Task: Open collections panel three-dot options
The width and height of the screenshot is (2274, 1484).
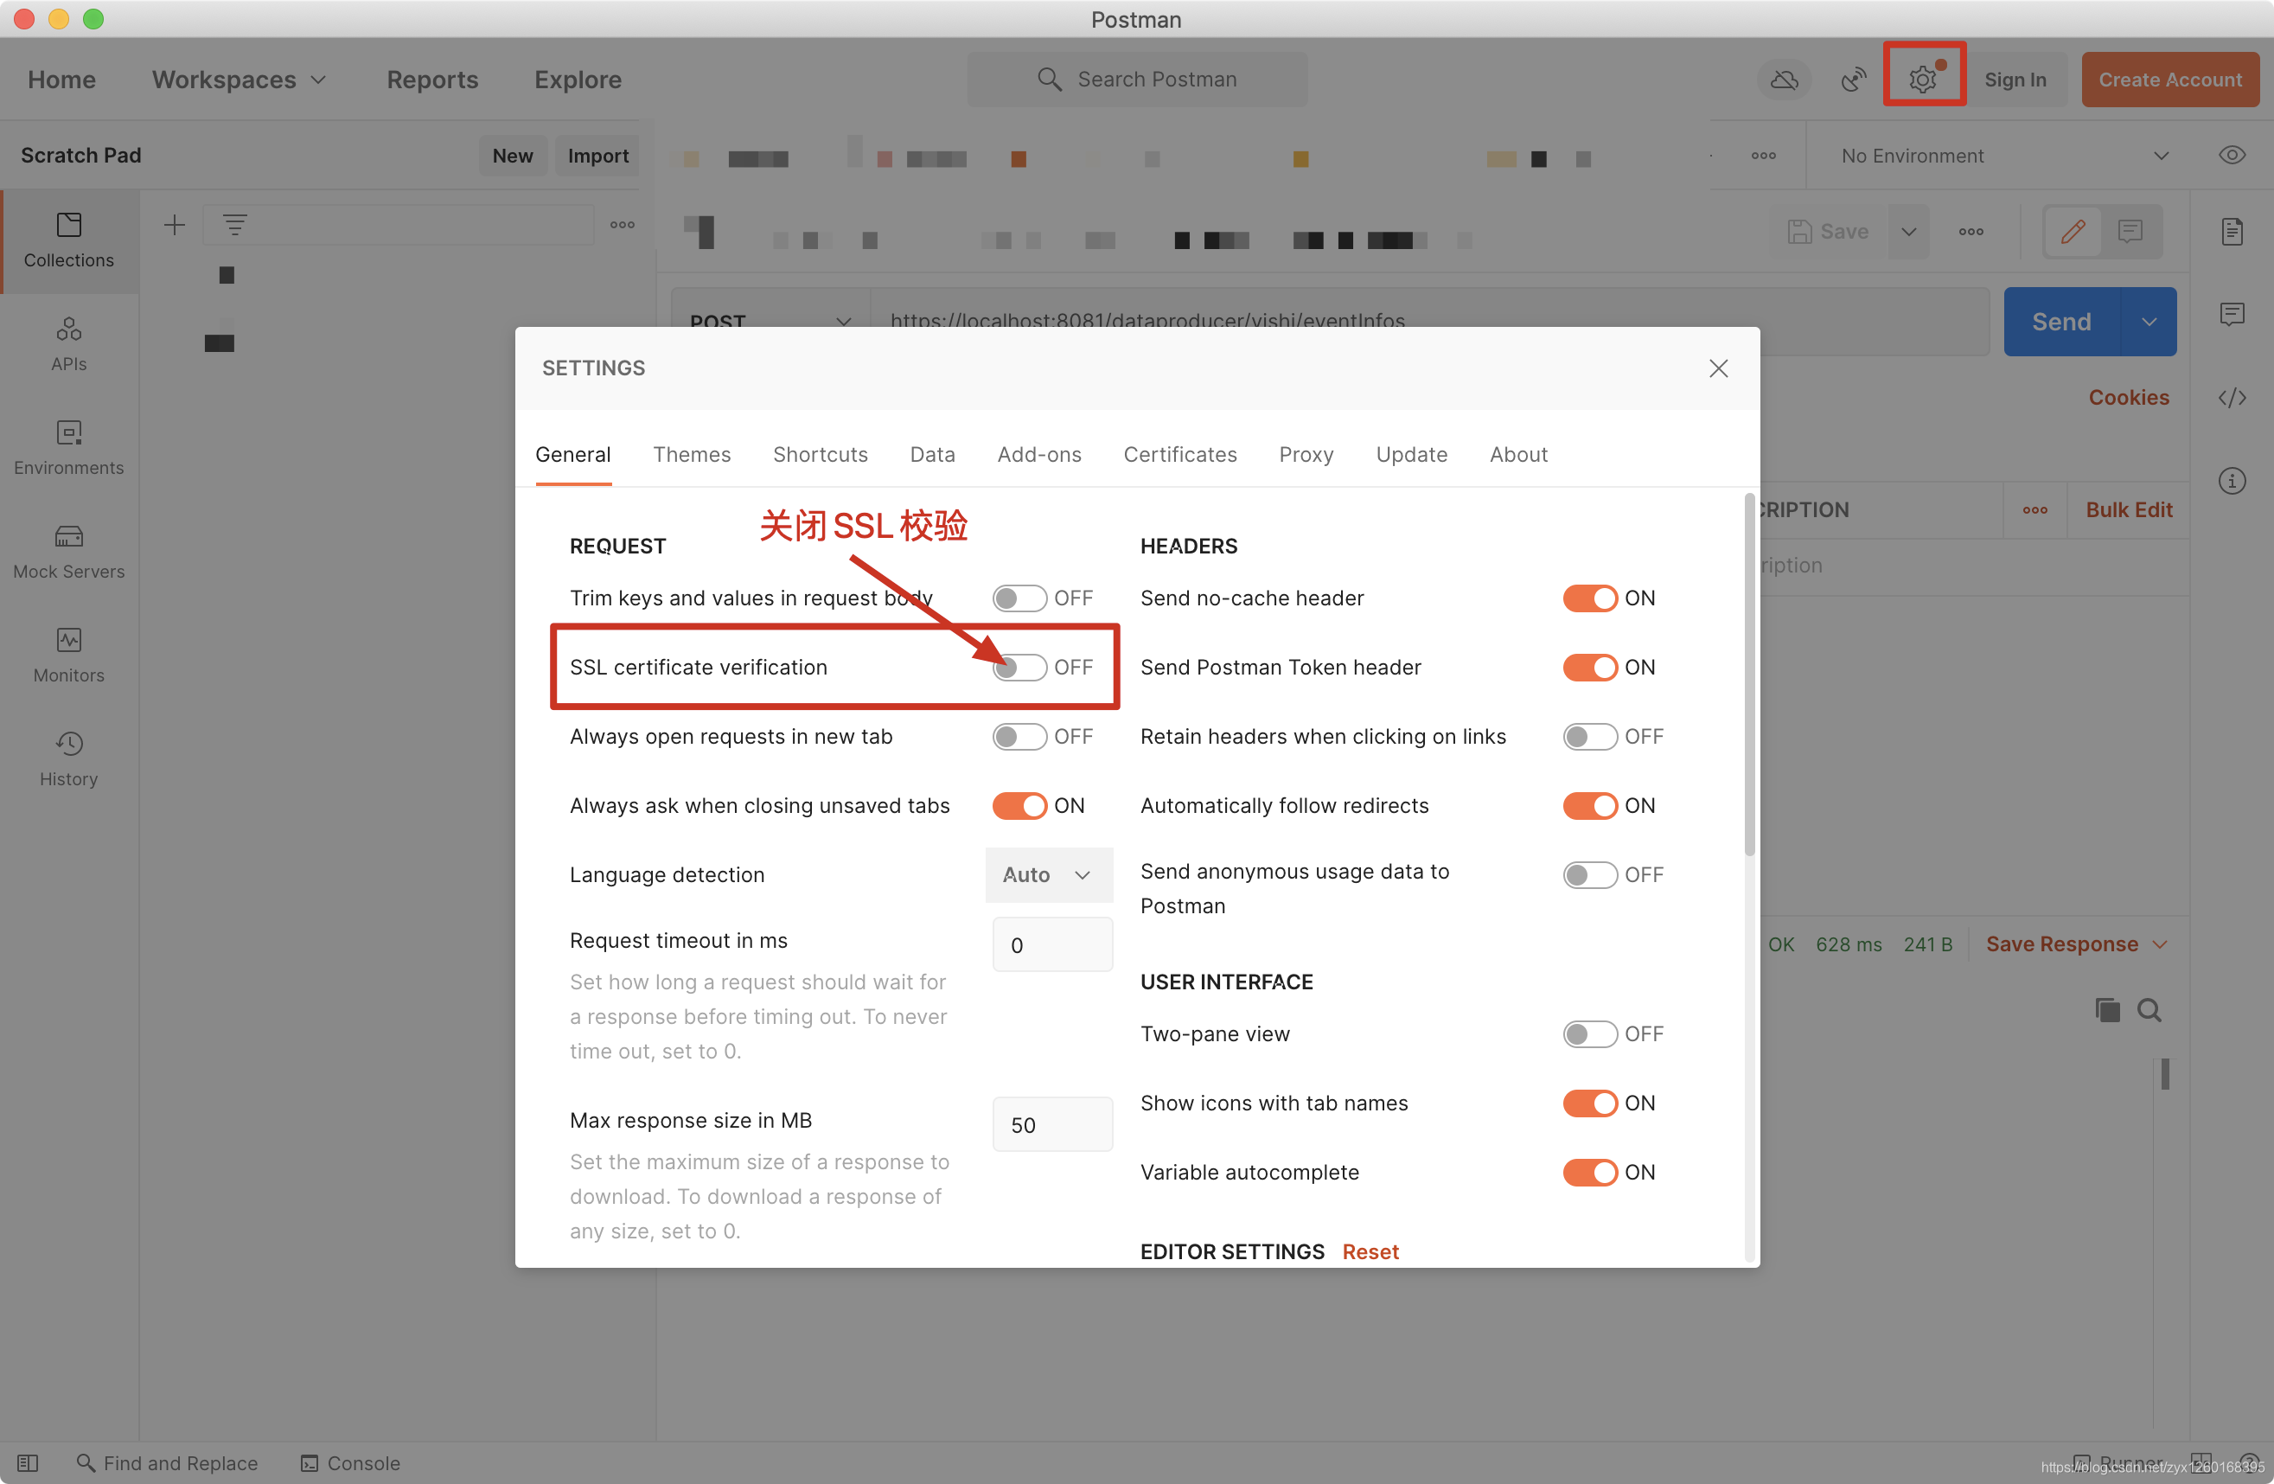Action: pos(622,225)
